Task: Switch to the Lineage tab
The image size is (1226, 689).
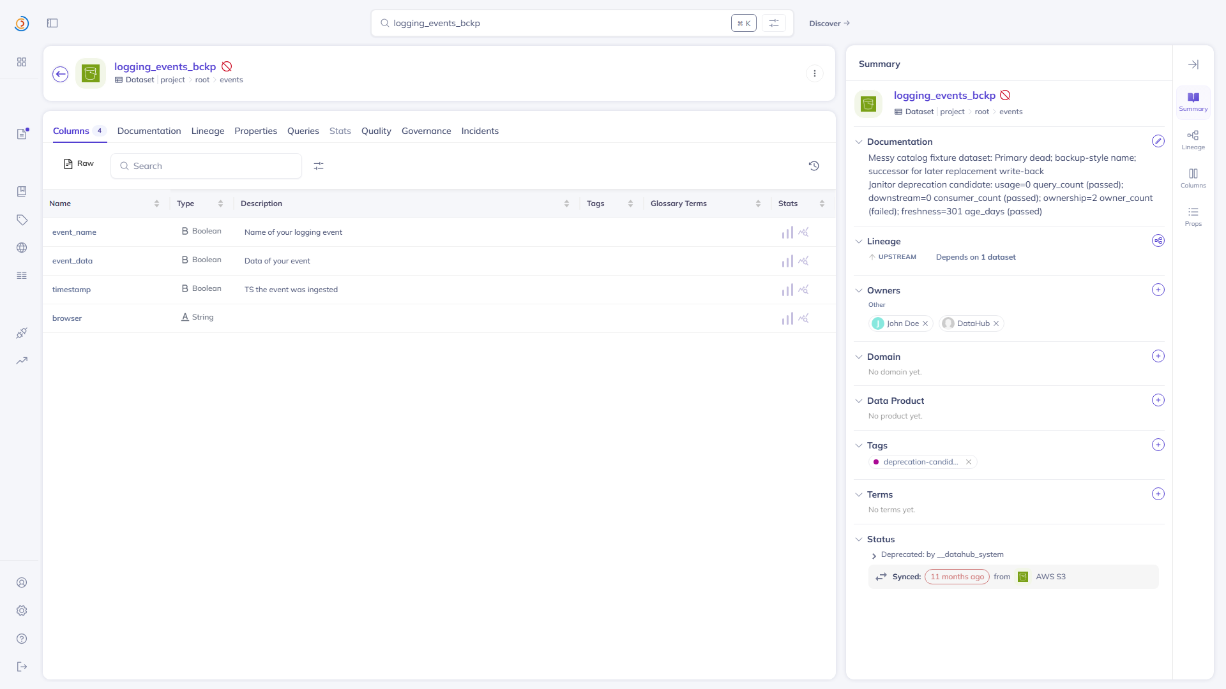Action: [x=208, y=131]
